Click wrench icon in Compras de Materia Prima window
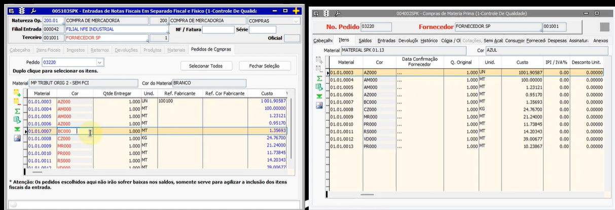This screenshot has width=615, height=210. (x=338, y=13)
